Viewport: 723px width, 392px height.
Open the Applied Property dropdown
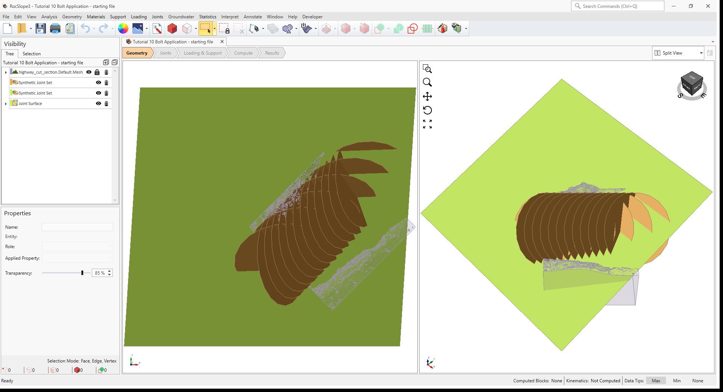click(77, 258)
